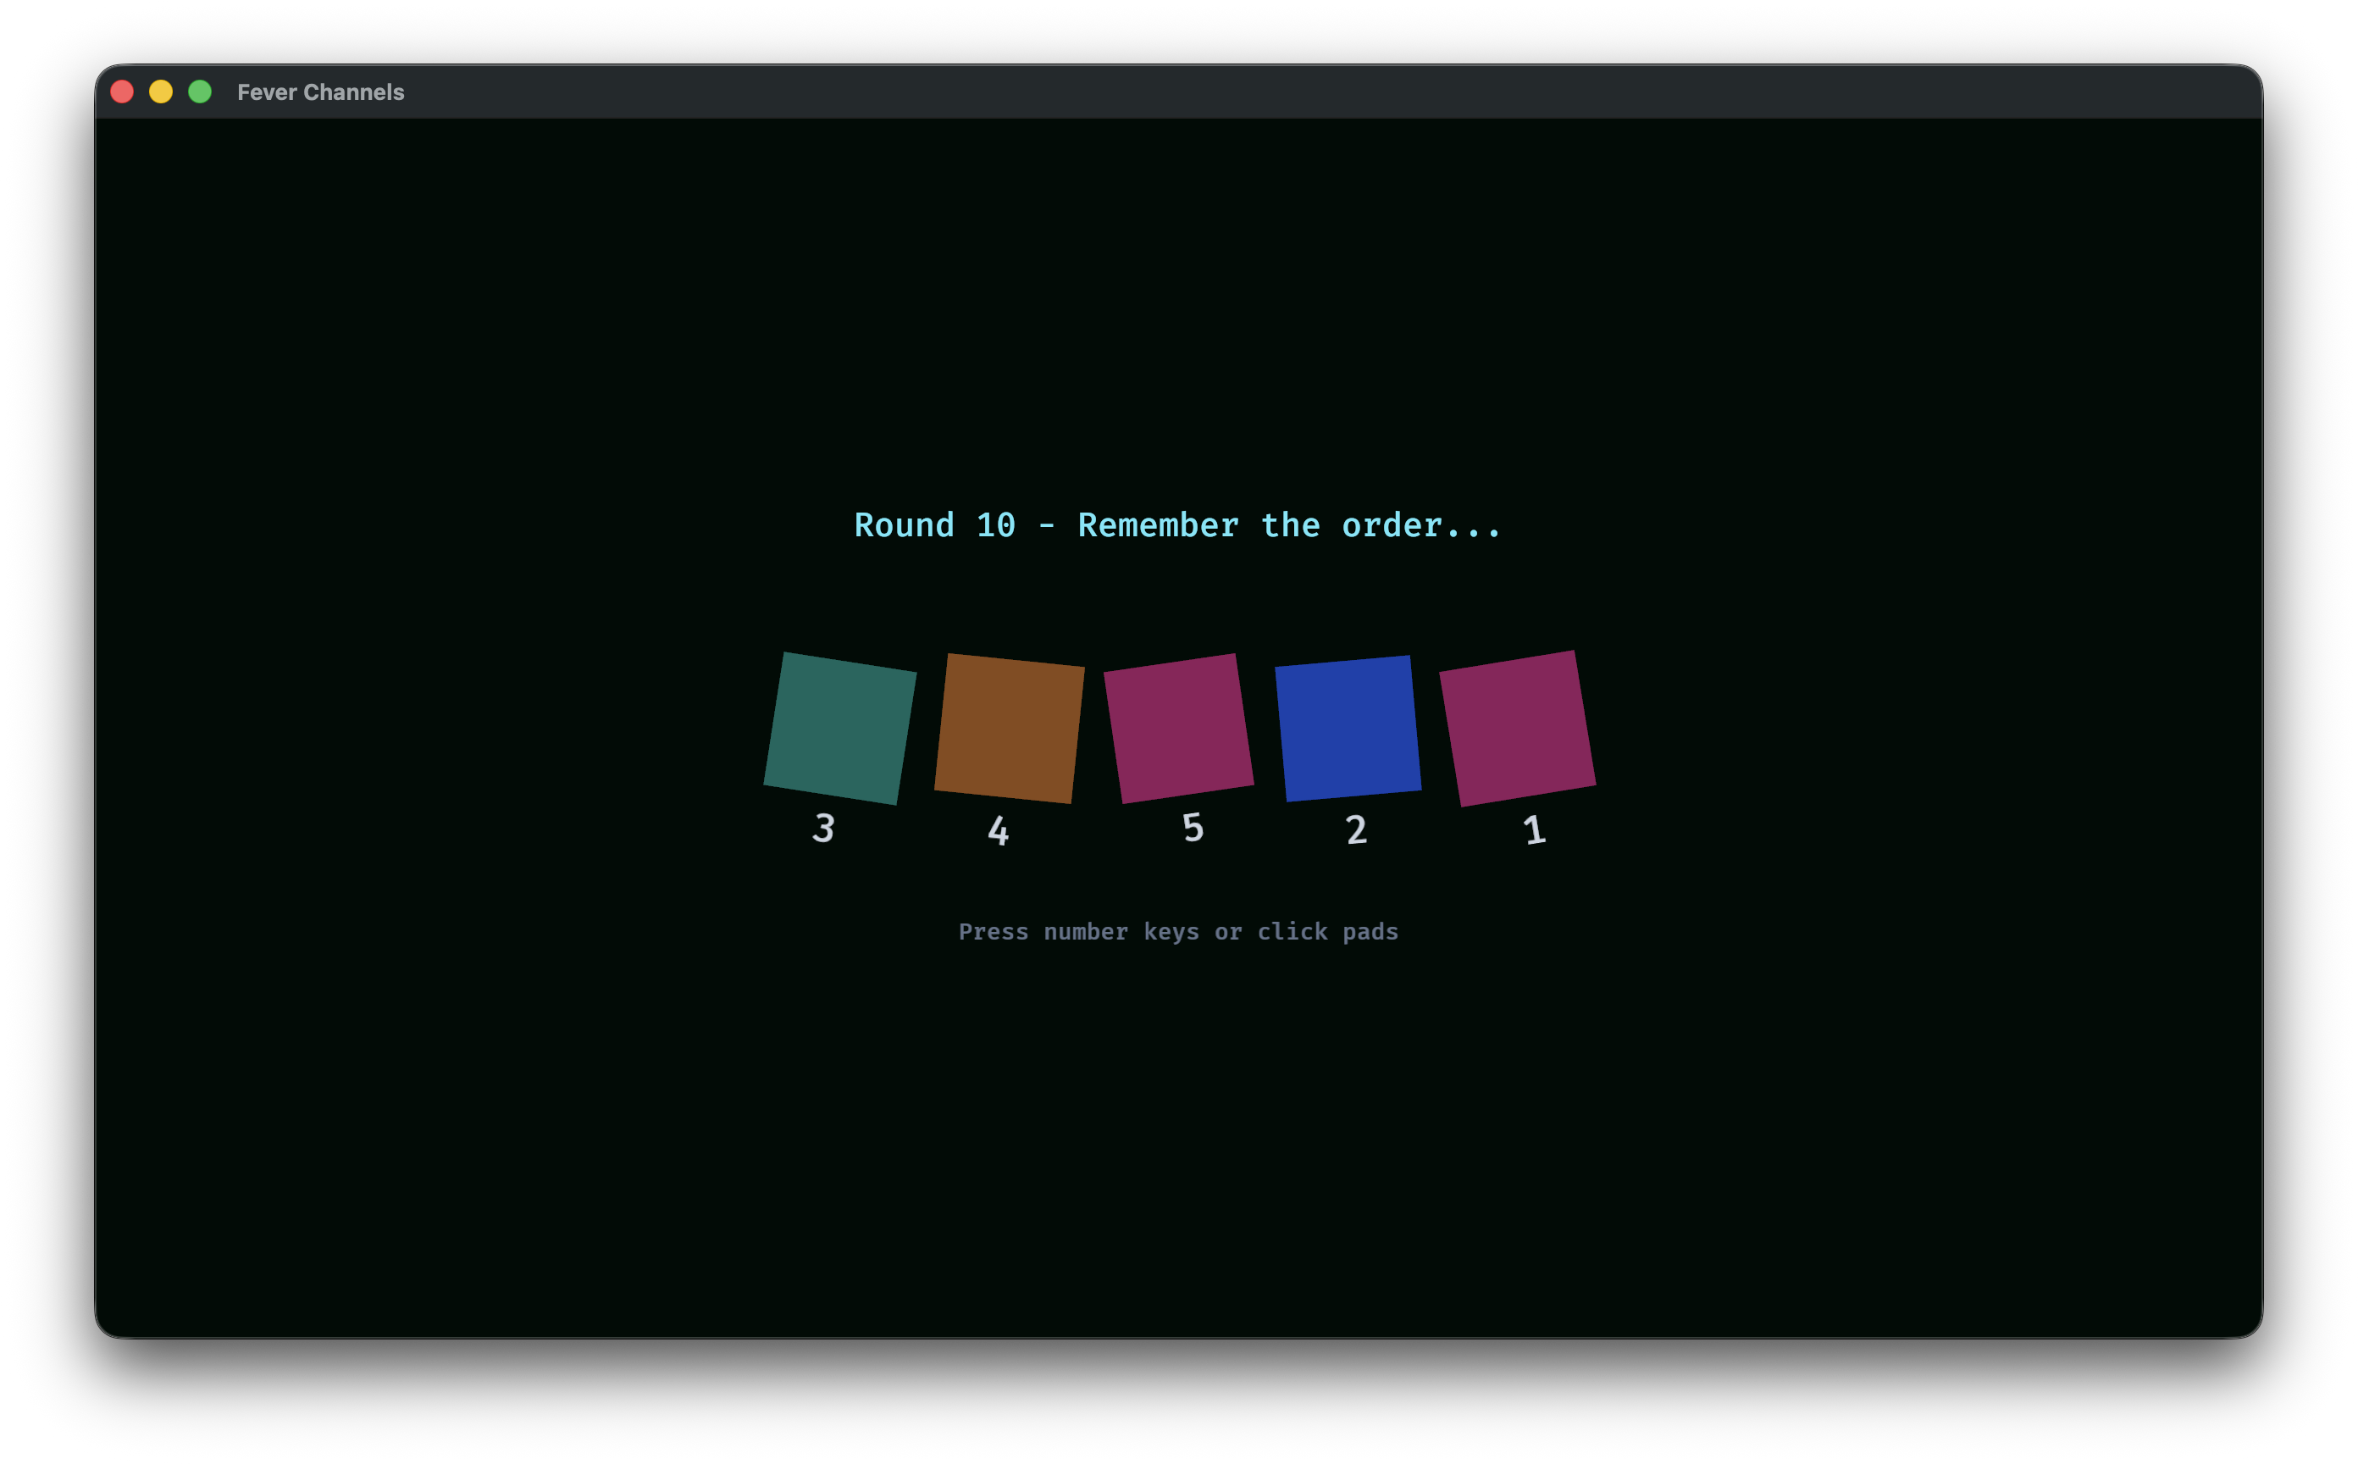Close the Fever Channels window
2358x1464 pixels.
(122, 92)
